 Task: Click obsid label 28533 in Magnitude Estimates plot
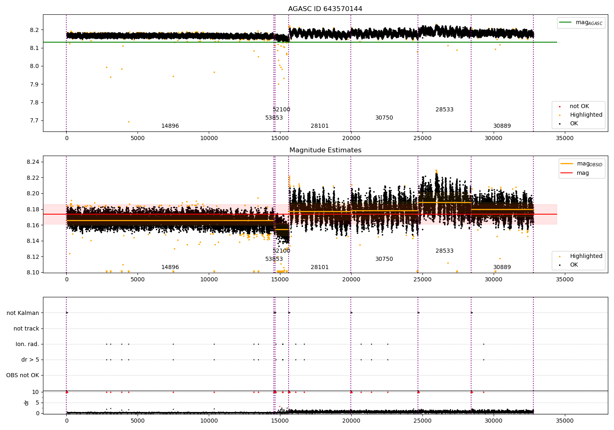pos(445,251)
